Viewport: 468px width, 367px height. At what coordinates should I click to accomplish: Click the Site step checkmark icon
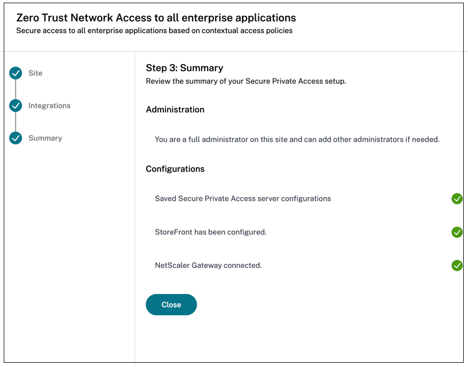click(x=15, y=73)
